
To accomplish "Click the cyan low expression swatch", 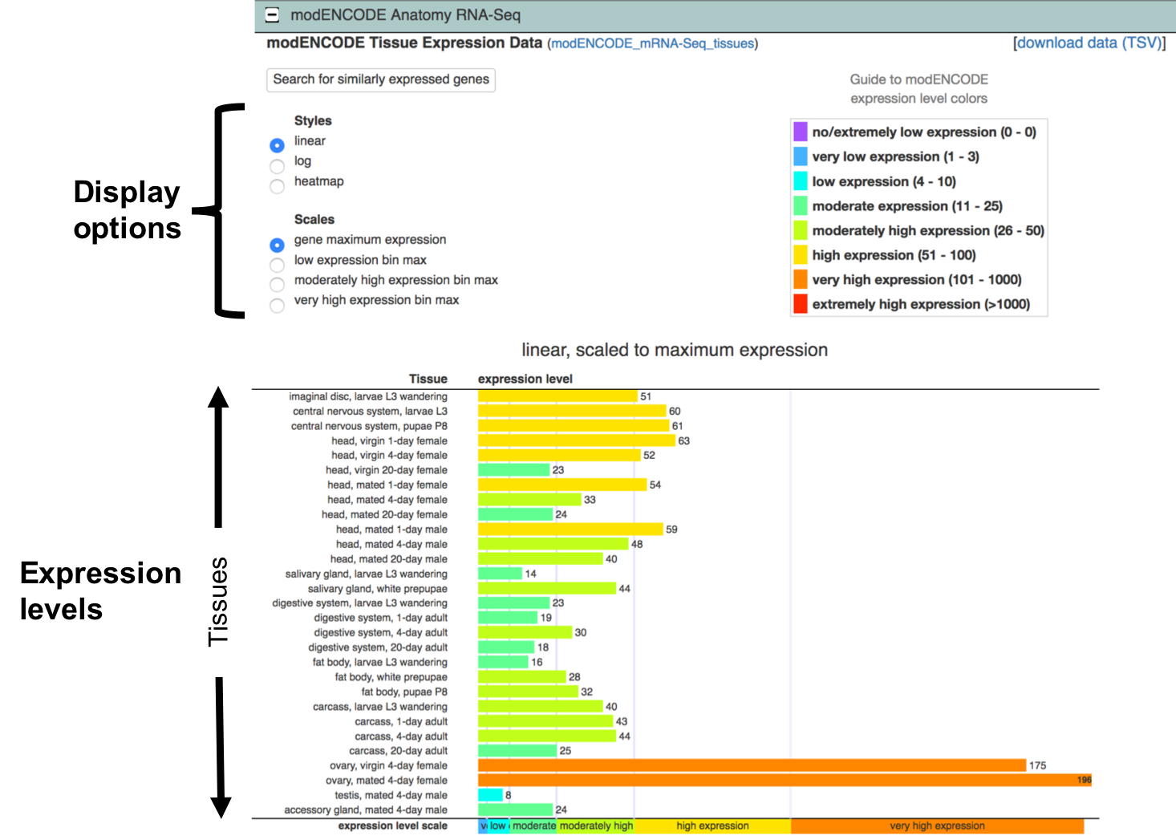I will (x=800, y=181).
